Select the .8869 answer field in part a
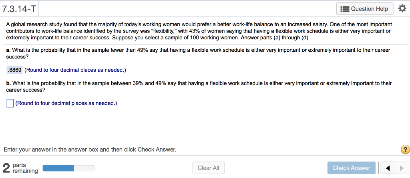Screen dimensions: 410x178 click(15, 70)
